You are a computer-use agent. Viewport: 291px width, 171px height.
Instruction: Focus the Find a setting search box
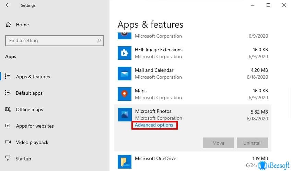click(54, 40)
